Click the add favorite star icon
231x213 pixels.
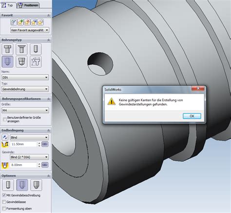coord(20,22)
